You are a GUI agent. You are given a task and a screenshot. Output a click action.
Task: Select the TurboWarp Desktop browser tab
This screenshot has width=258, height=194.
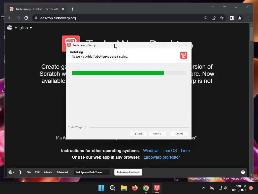(x=37, y=9)
